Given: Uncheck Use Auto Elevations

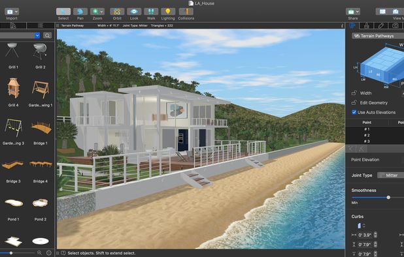Looking at the screenshot, I should pos(354,112).
